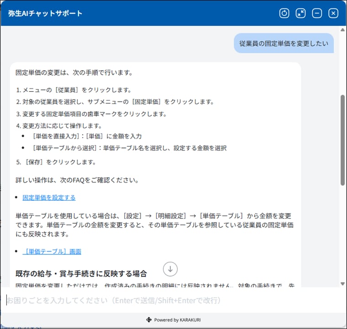Viewport: 347px width, 329px height.
Task: Minimize the chat support window
Action: tap(317, 13)
